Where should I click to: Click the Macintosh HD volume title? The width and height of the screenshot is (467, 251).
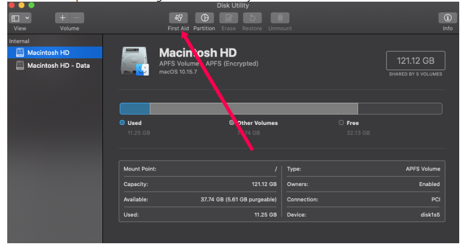(198, 53)
